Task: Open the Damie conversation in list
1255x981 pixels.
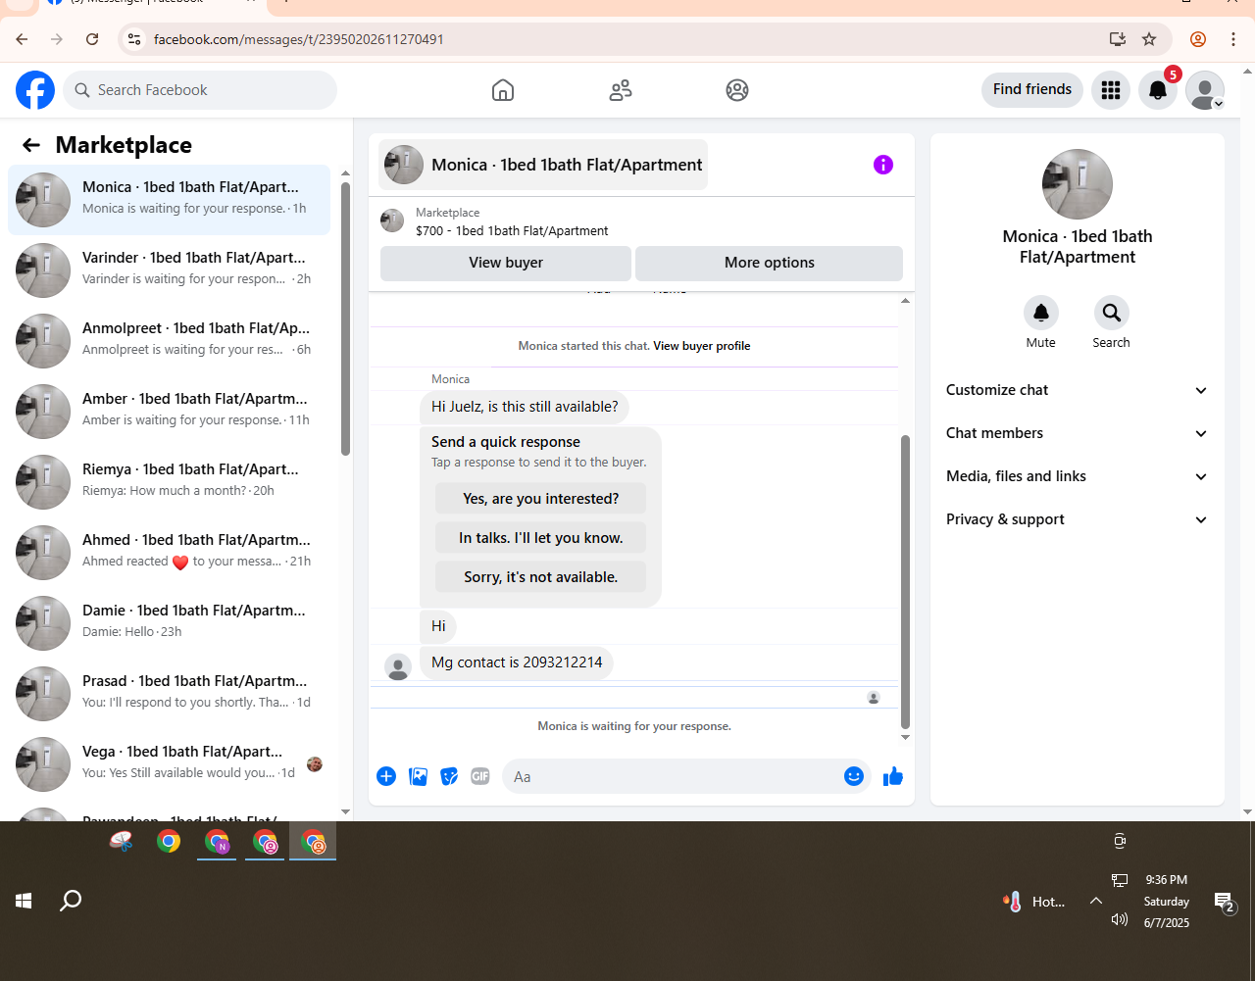Action: [169, 623]
